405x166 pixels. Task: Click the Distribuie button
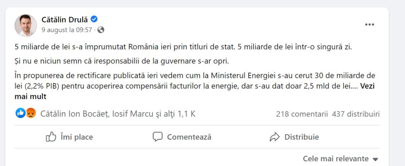coord(294,137)
